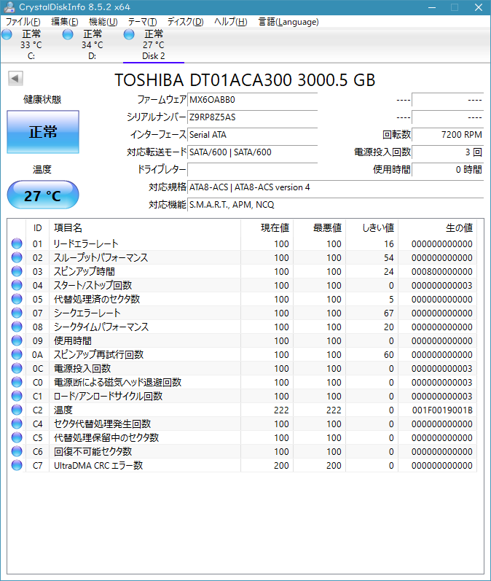The width and height of the screenshot is (491, 581).
Task: Click the status orb in the 03 スピンアップ時間 row
Action: (17, 271)
